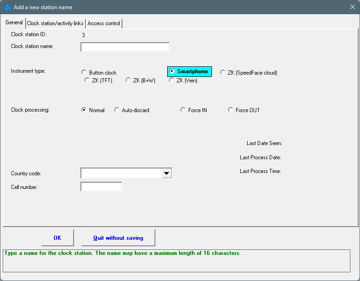Select the Button clock instrument type
360x281 pixels.
tap(99, 73)
